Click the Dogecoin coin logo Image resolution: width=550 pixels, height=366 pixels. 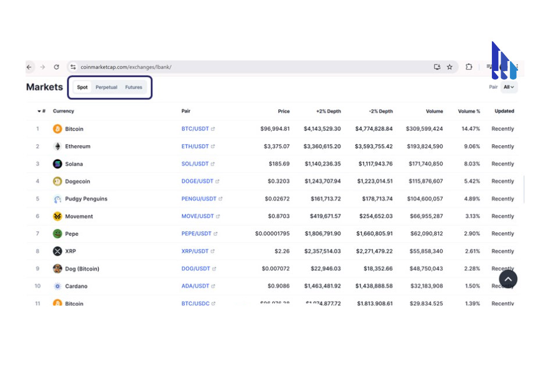(57, 181)
